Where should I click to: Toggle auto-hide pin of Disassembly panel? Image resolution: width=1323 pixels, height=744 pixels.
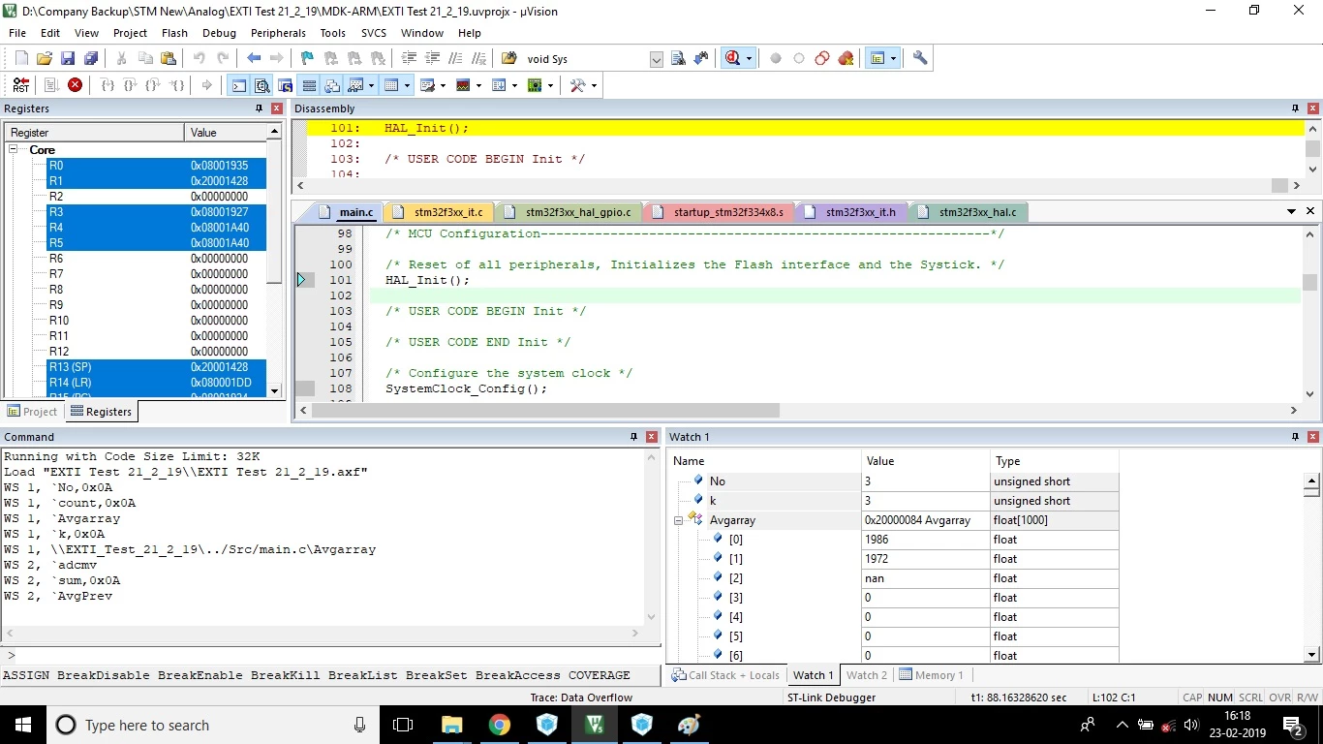pos(1295,108)
